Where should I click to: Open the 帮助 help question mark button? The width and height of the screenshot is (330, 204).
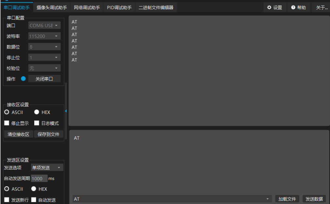298,8
